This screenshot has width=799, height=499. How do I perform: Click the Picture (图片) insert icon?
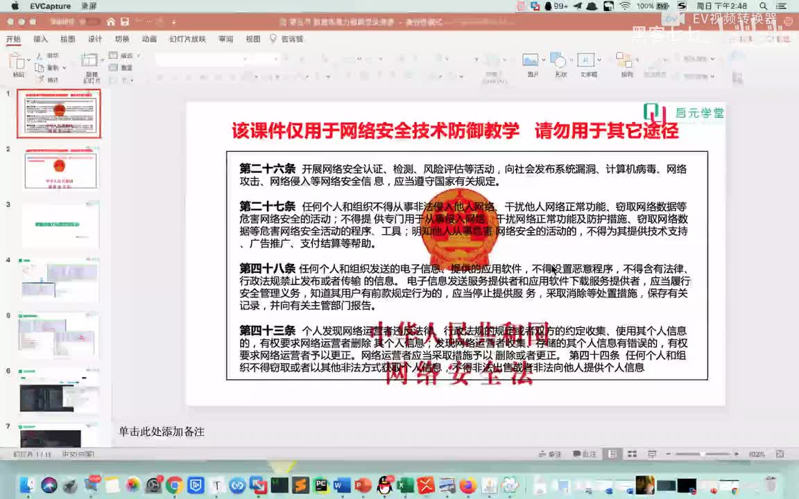(x=531, y=60)
